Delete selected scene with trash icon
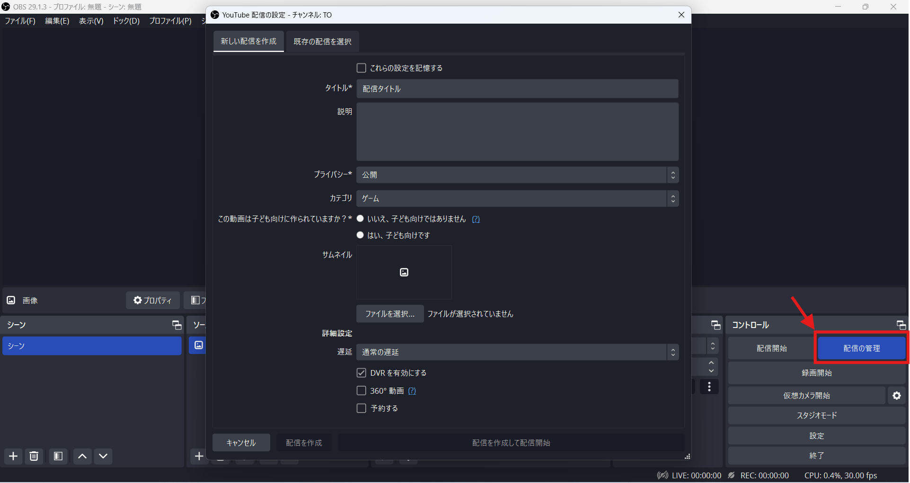 (x=34, y=456)
